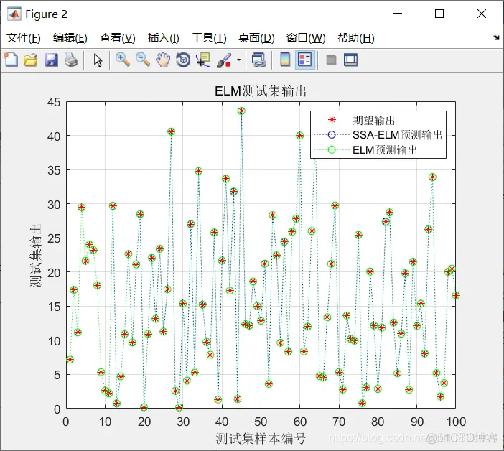Click the x-axis tick label 50
The image size is (504, 451).
click(x=261, y=422)
